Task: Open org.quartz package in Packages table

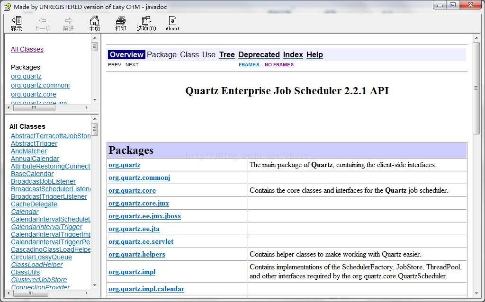Action: (125, 165)
